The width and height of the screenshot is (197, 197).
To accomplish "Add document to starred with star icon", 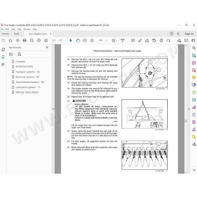I will tap(11, 41).
